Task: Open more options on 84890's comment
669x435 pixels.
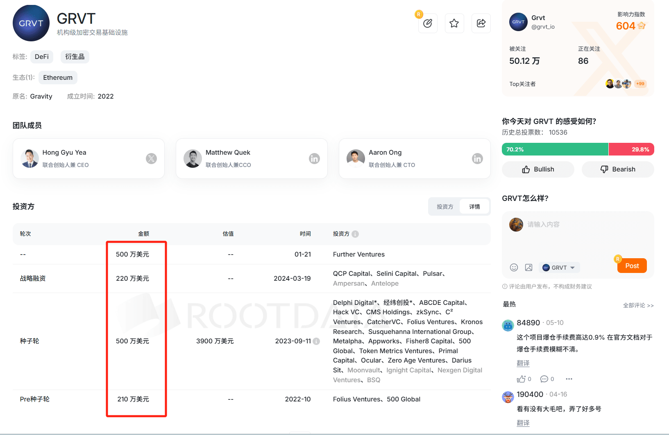Action: (569, 379)
